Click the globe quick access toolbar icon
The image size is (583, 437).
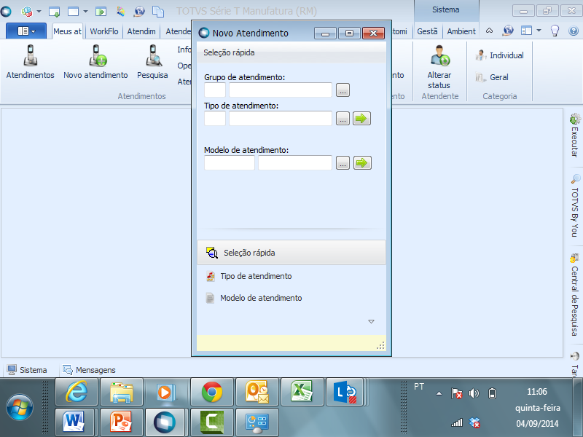click(x=139, y=12)
